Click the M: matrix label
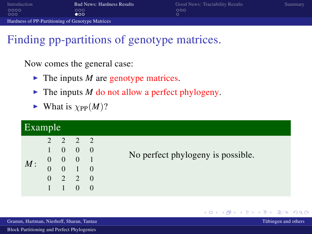 point(31,164)
